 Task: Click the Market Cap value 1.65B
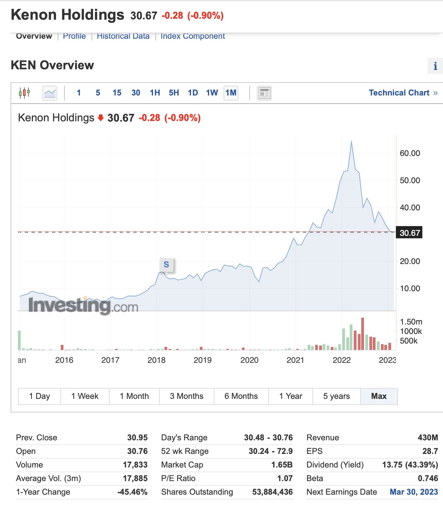(282, 465)
